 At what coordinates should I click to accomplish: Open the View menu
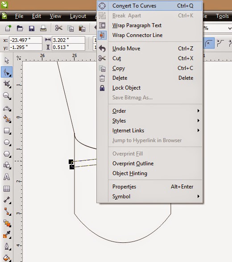(55, 16)
